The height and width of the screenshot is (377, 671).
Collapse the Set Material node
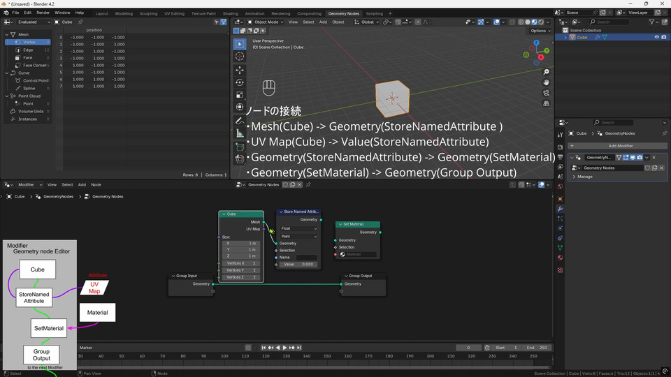(x=340, y=224)
